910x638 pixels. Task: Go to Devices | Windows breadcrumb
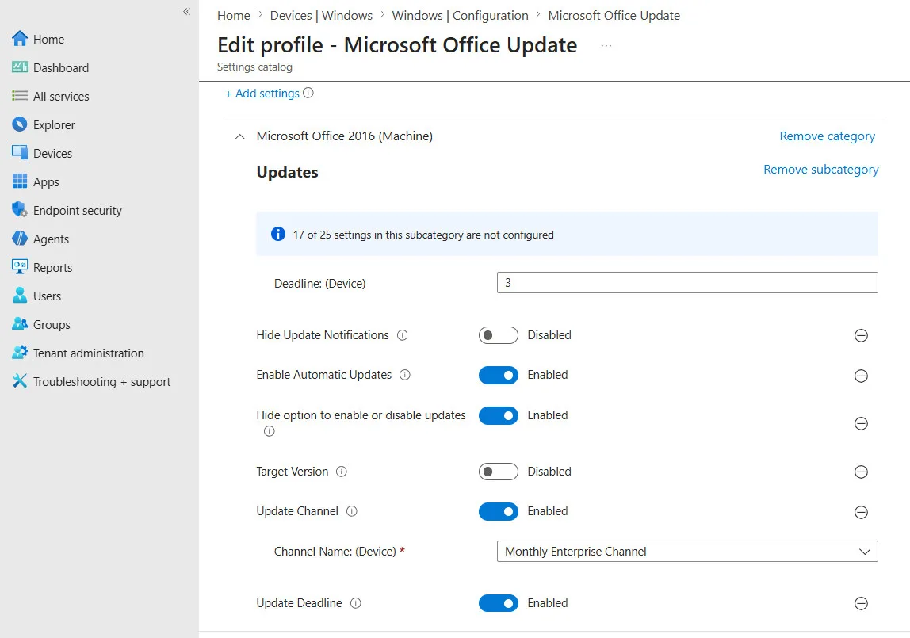click(321, 16)
